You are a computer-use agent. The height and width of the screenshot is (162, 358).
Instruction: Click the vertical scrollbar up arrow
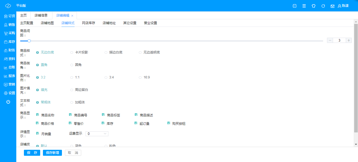pyautogui.click(x=356, y=21)
